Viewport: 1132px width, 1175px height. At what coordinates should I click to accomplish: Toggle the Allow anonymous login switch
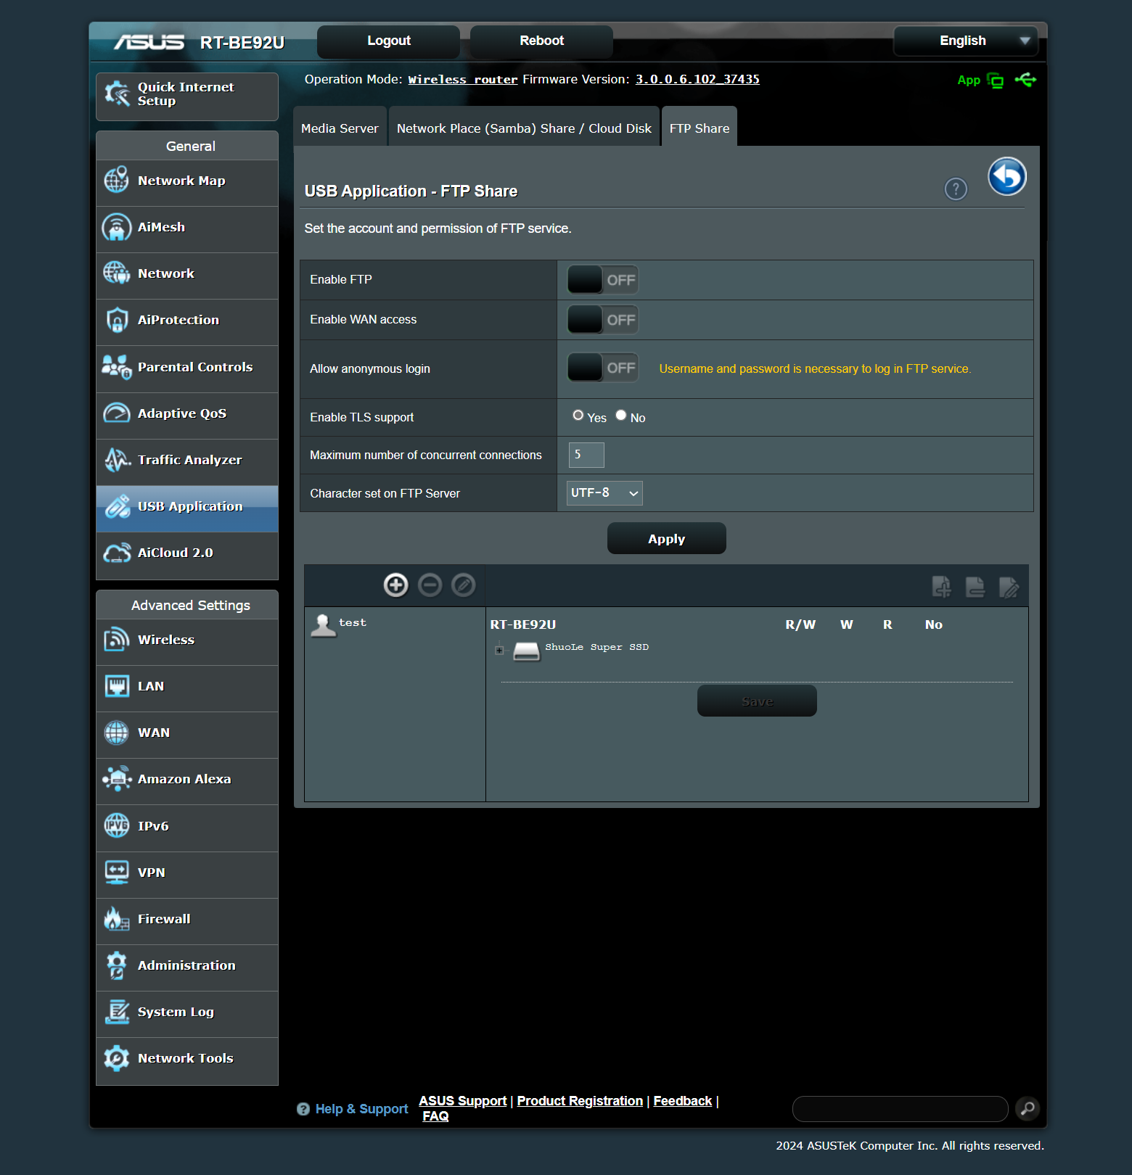pyautogui.click(x=602, y=368)
